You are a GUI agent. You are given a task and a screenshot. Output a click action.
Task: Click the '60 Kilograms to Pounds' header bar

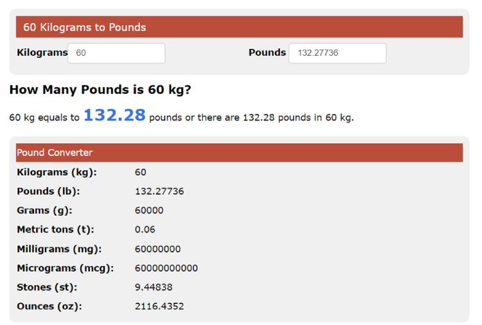coord(239,27)
